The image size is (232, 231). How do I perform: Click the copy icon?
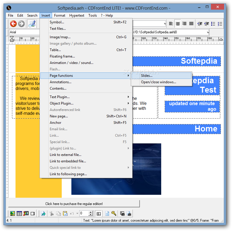[59, 213]
